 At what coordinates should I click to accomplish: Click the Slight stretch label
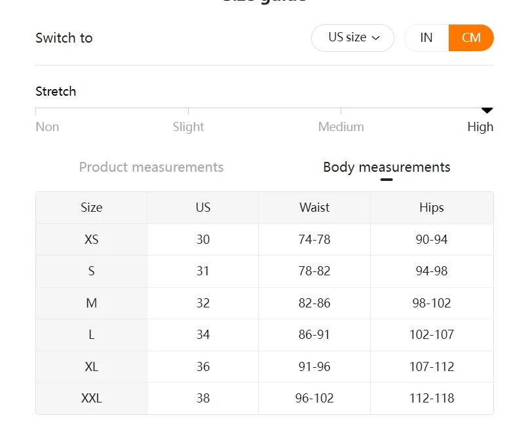(188, 127)
